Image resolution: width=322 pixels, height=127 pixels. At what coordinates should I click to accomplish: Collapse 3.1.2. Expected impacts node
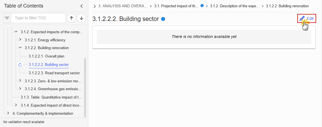[x=16, y=32]
